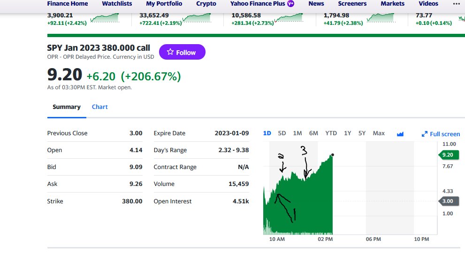
Task: Click the 10,586.58 index sparkline chart
Action: (289, 18)
